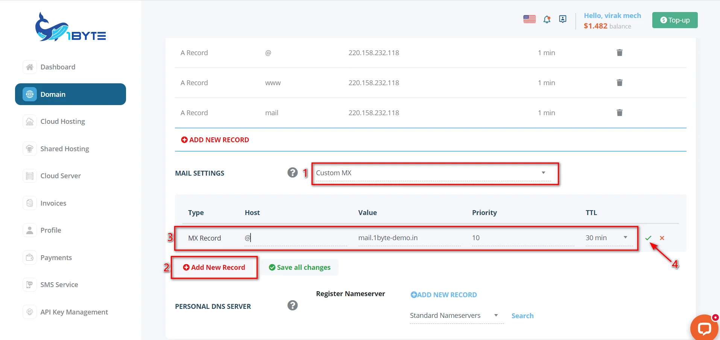Click the Profile person icon

coord(30,230)
